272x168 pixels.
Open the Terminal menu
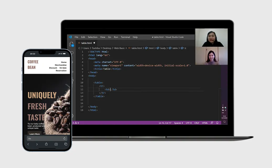click(125, 37)
